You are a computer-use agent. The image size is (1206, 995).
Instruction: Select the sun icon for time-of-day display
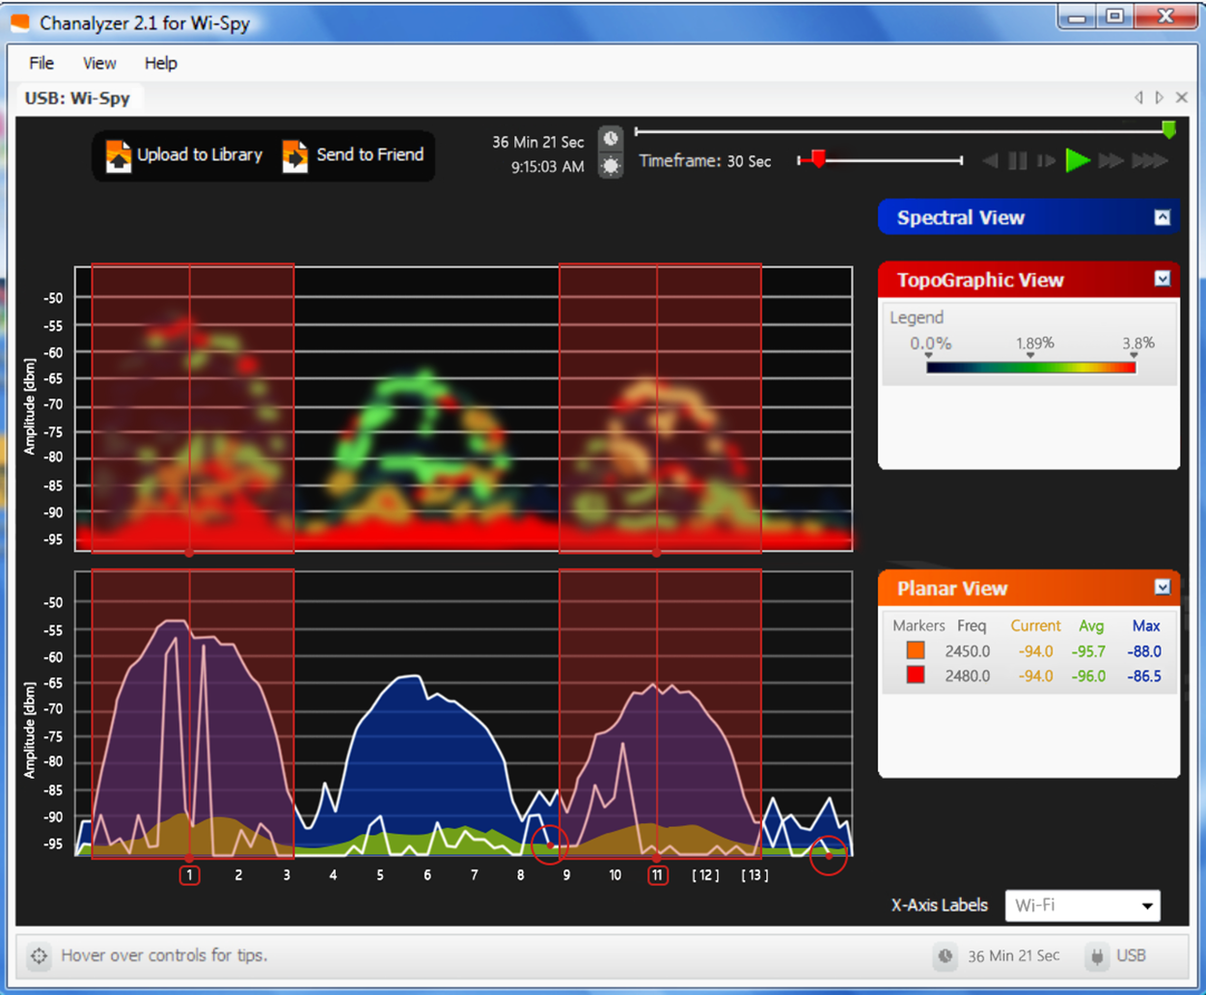pos(612,166)
